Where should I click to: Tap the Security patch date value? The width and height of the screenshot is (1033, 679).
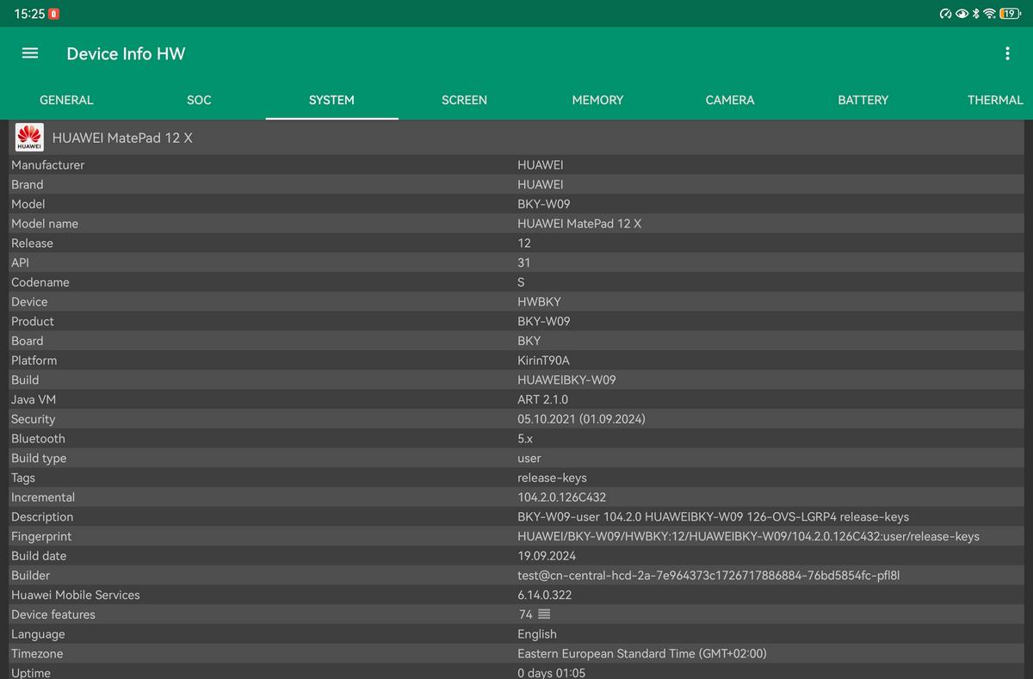click(x=581, y=419)
